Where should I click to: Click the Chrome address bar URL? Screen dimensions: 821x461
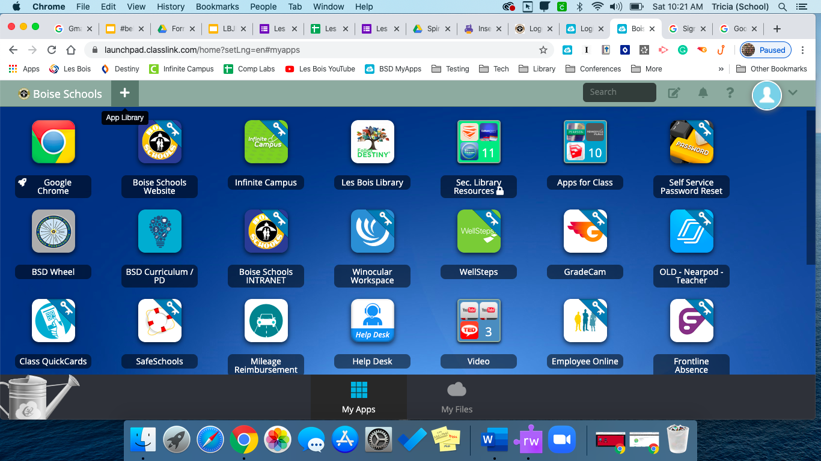pyautogui.click(x=202, y=50)
